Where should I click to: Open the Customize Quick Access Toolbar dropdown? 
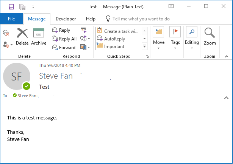33,7
